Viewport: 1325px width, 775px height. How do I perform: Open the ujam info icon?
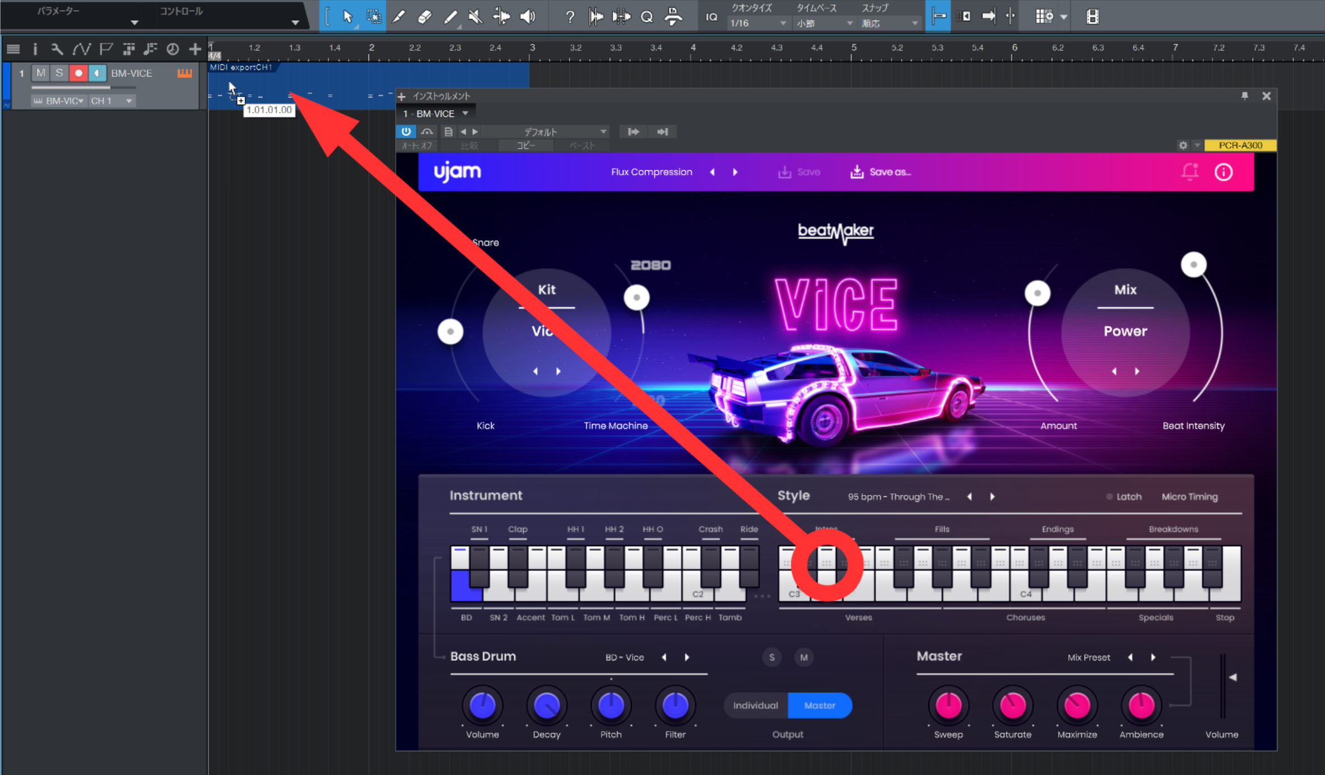(1223, 172)
